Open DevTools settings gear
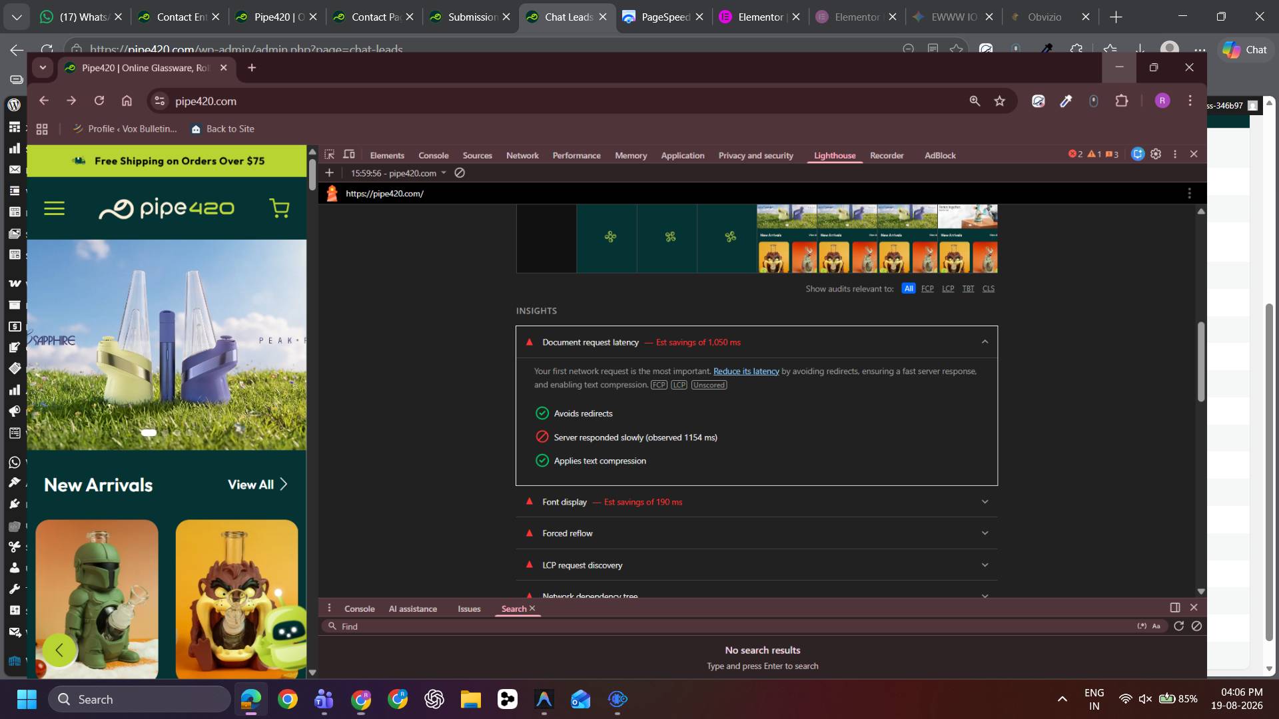 tap(1156, 154)
